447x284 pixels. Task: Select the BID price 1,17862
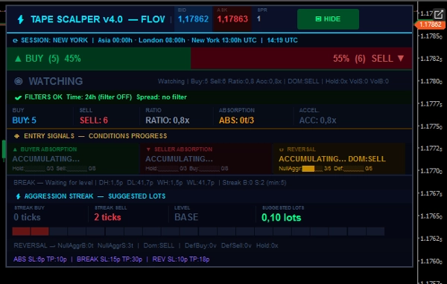click(193, 19)
